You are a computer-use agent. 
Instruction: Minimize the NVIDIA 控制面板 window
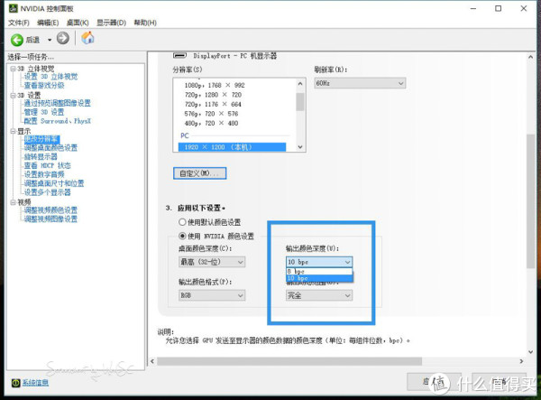coord(473,8)
